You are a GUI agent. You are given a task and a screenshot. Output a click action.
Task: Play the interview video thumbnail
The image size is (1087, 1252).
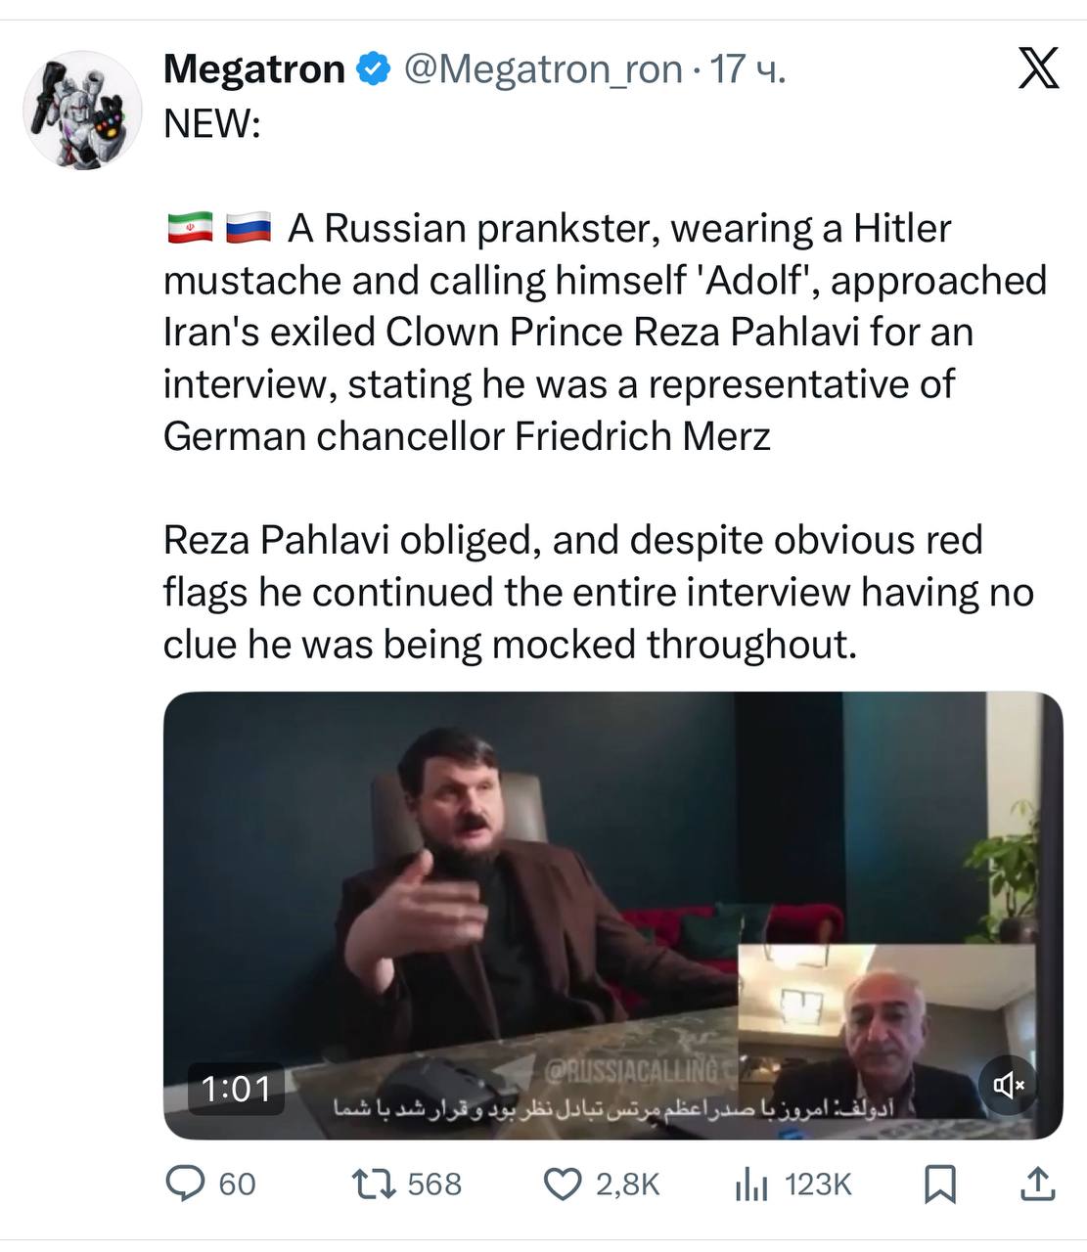613,916
